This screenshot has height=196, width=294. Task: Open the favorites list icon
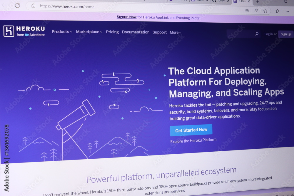pyautogui.click(x=278, y=11)
